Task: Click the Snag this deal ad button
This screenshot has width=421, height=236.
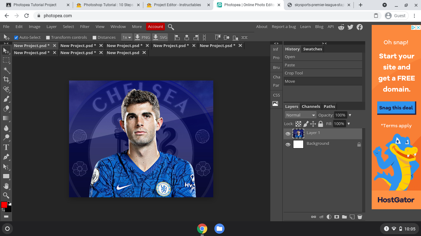Action: point(396,108)
